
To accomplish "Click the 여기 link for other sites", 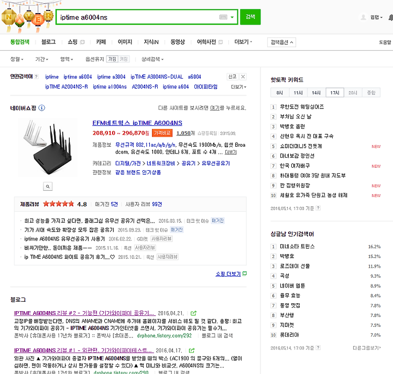I will (x=214, y=108).
